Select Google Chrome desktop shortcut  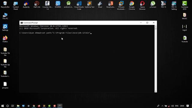point(132,6)
